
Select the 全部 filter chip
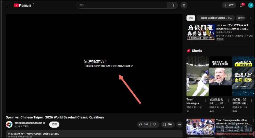pos(191,18)
